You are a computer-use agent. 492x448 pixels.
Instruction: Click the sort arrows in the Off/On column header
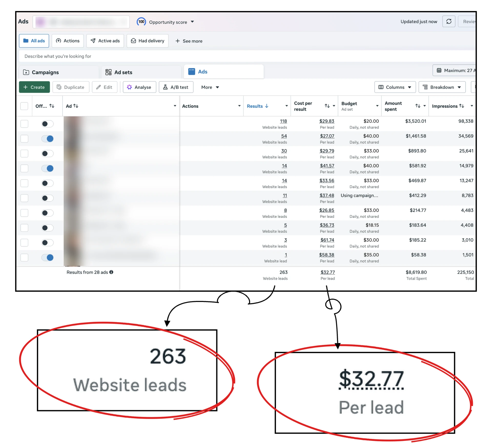(x=52, y=106)
